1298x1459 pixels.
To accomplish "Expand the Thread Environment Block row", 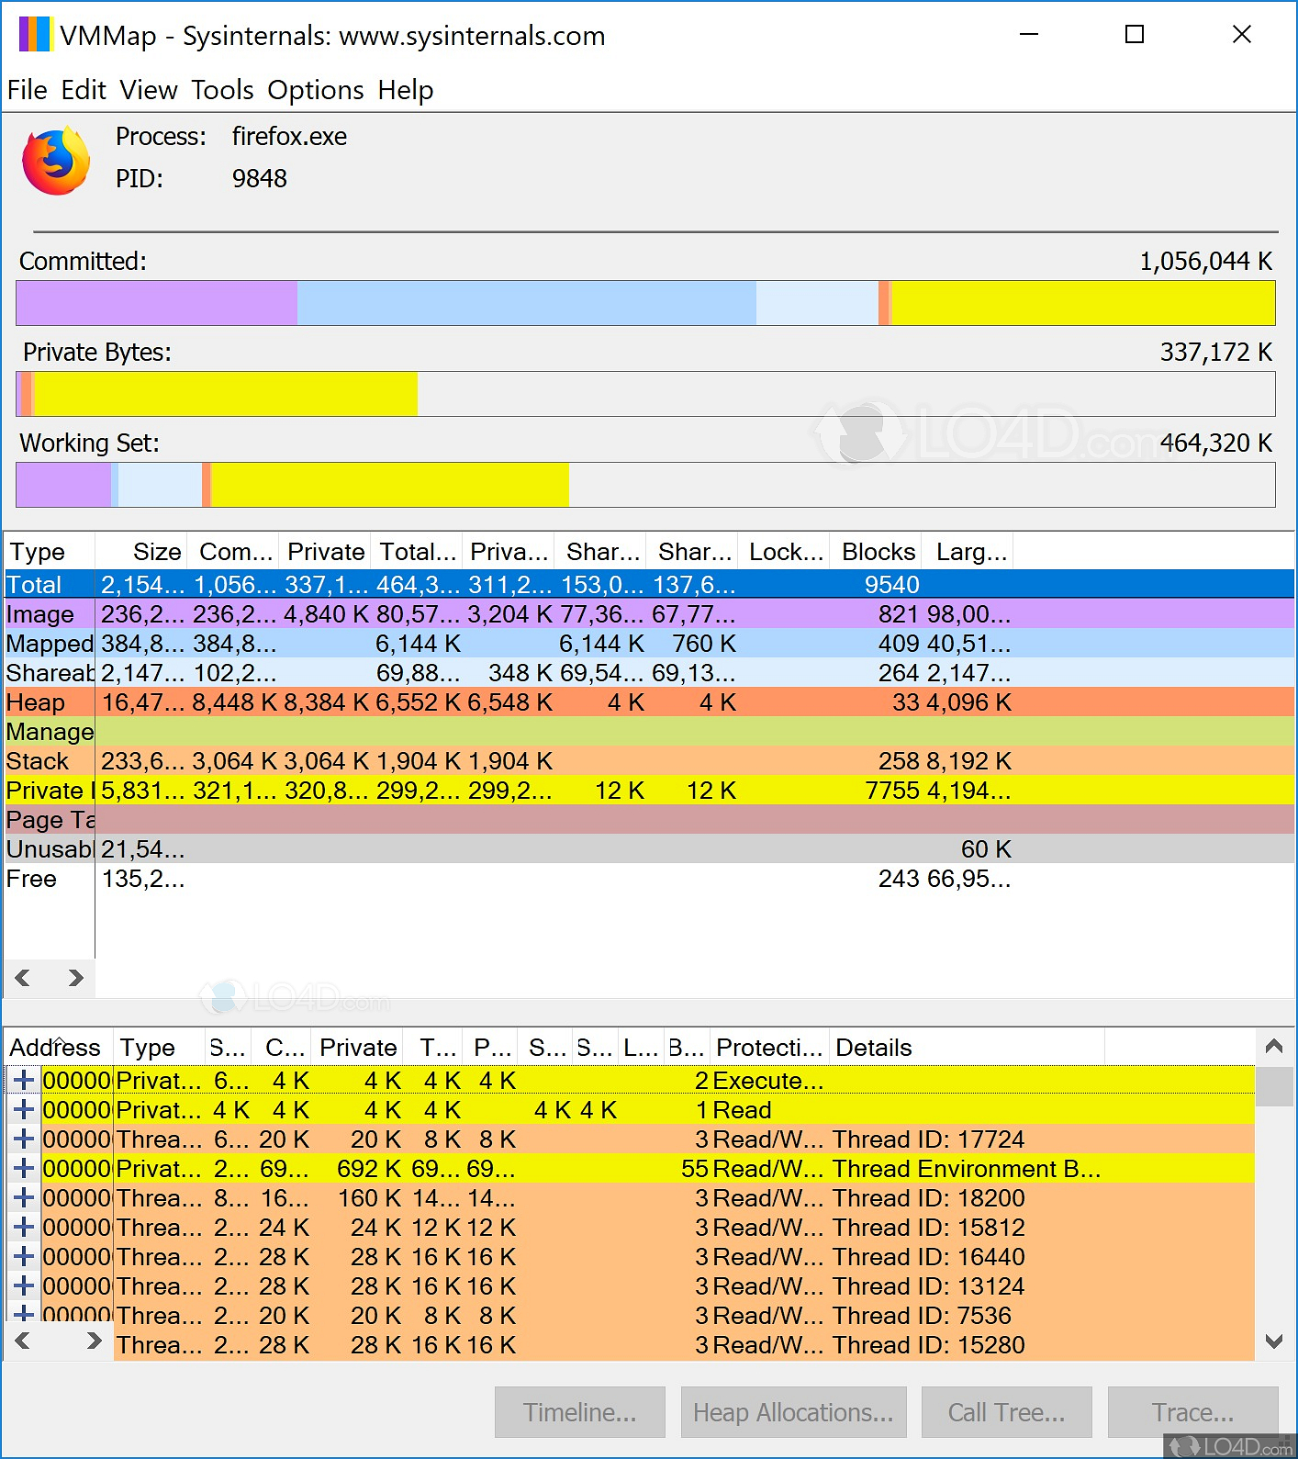I will click(25, 1168).
